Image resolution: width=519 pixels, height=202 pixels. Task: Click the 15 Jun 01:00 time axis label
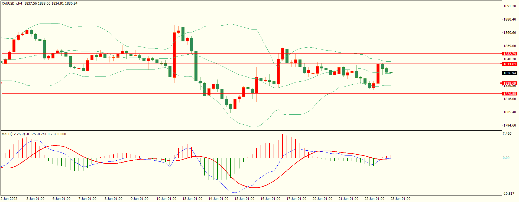pos(244,199)
